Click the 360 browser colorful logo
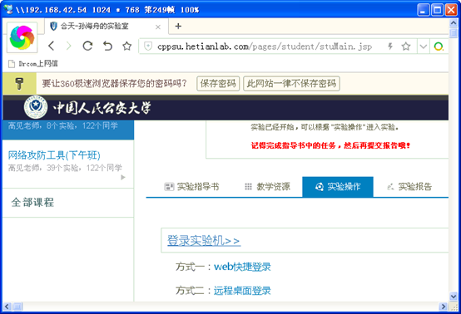 coord(22,37)
